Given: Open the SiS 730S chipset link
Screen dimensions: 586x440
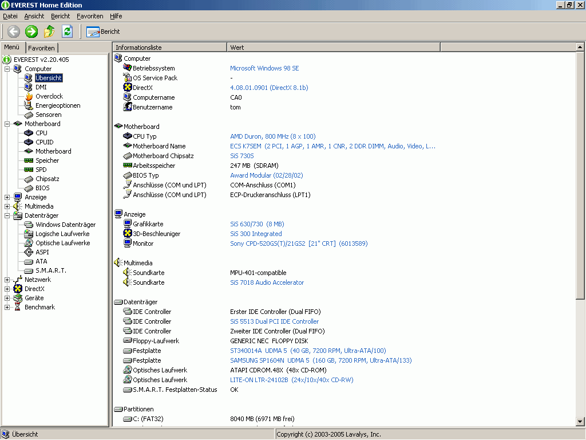Looking at the screenshot, I should coord(242,156).
